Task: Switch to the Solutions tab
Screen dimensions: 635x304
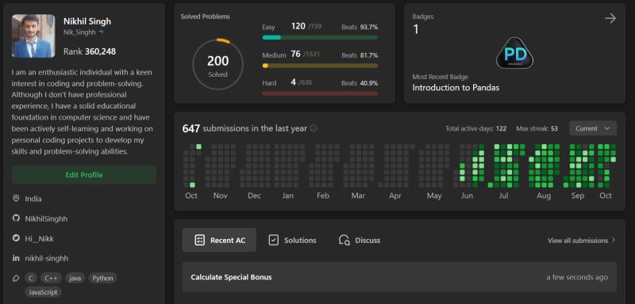Action: (292, 240)
